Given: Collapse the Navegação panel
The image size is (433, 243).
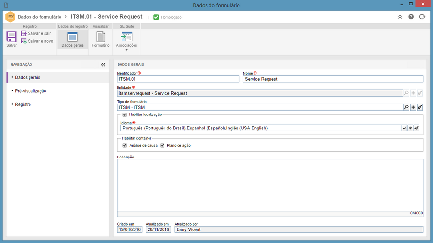Looking at the screenshot, I should click(x=103, y=65).
